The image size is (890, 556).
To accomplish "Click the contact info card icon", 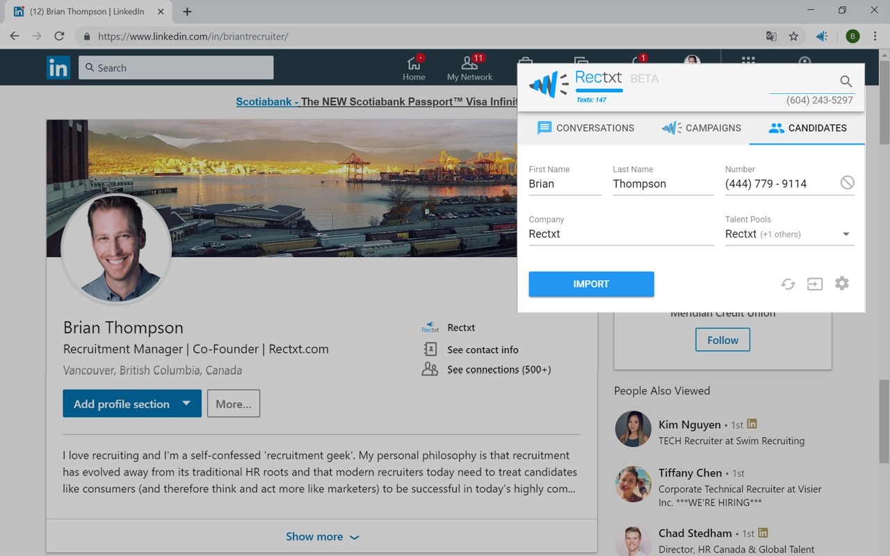I will [430, 349].
